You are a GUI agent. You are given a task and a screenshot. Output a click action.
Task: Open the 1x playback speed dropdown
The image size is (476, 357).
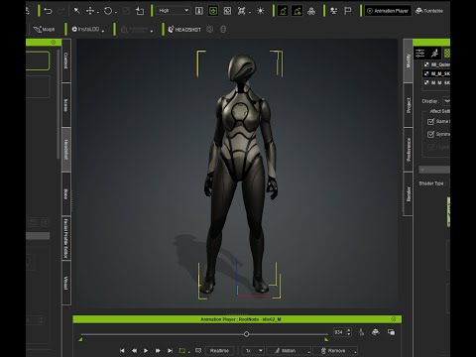(x=253, y=351)
